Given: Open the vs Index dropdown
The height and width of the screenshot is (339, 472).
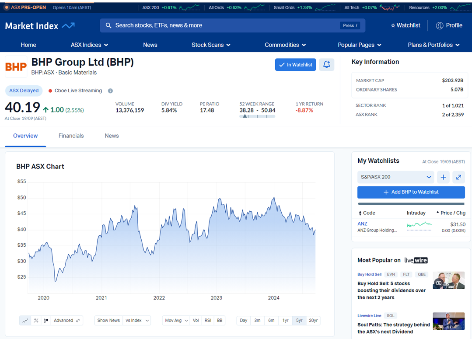Looking at the screenshot, I should pyautogui.click(x=137, y=321).
